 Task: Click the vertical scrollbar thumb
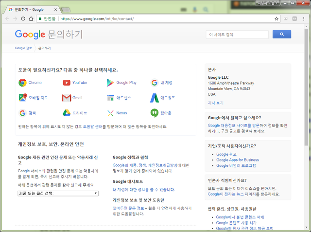(x=306, y=88)
